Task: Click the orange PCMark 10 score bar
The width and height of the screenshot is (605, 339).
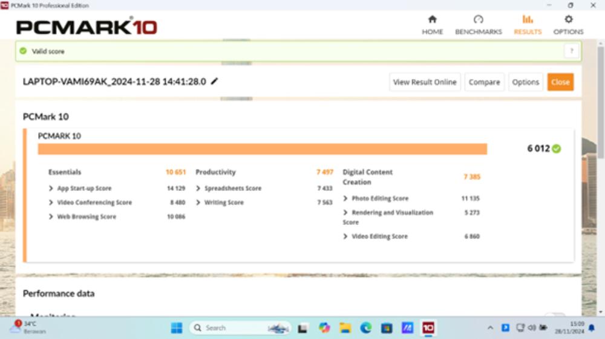Action: (262, 149)
